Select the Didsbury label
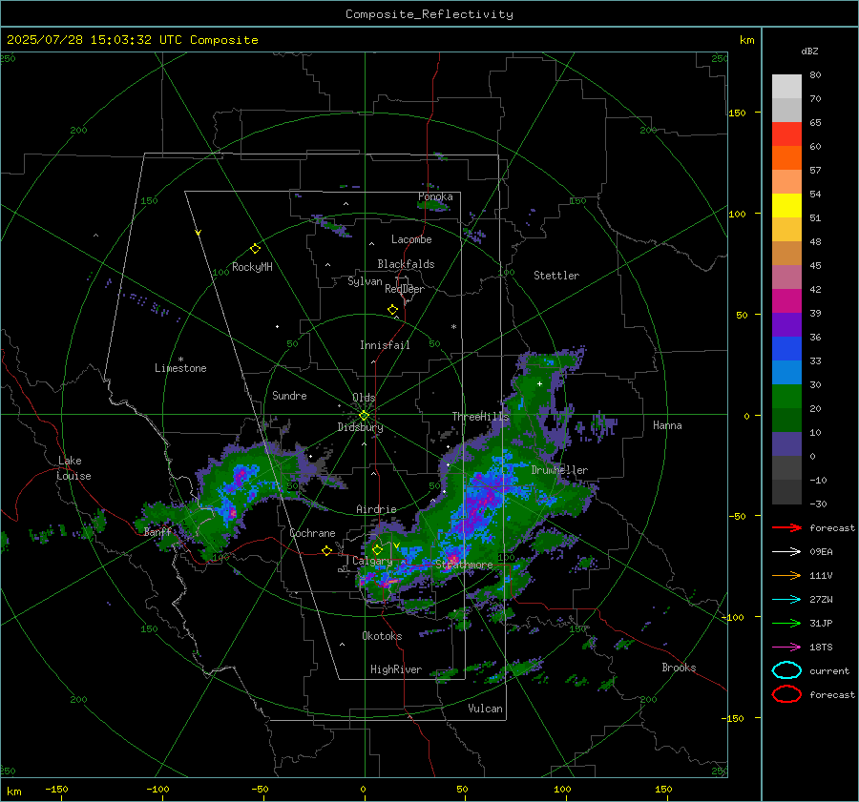This screenshot has width=859, height=802. point(360,427)
